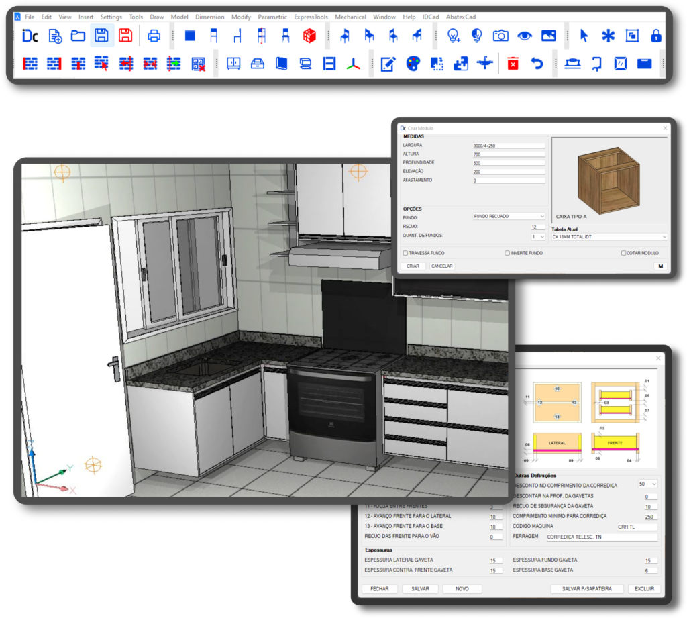The image size is (687, 618).
Task: Click the red-blue brick wall icon at row start
Action: (x=30, y=64)
